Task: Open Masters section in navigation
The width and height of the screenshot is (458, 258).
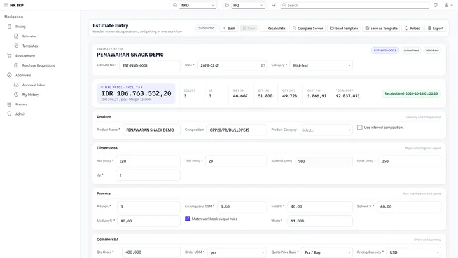Action: pyautogui.click(x=22, y=104)
